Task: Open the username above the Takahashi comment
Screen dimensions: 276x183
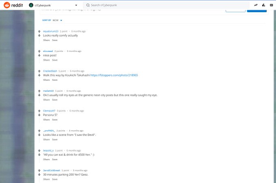Action: tap(50, 71)
